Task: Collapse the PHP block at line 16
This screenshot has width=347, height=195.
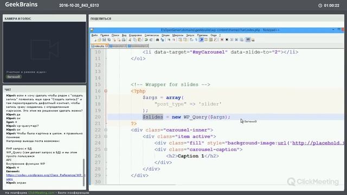Action: (x=106, y=91)
